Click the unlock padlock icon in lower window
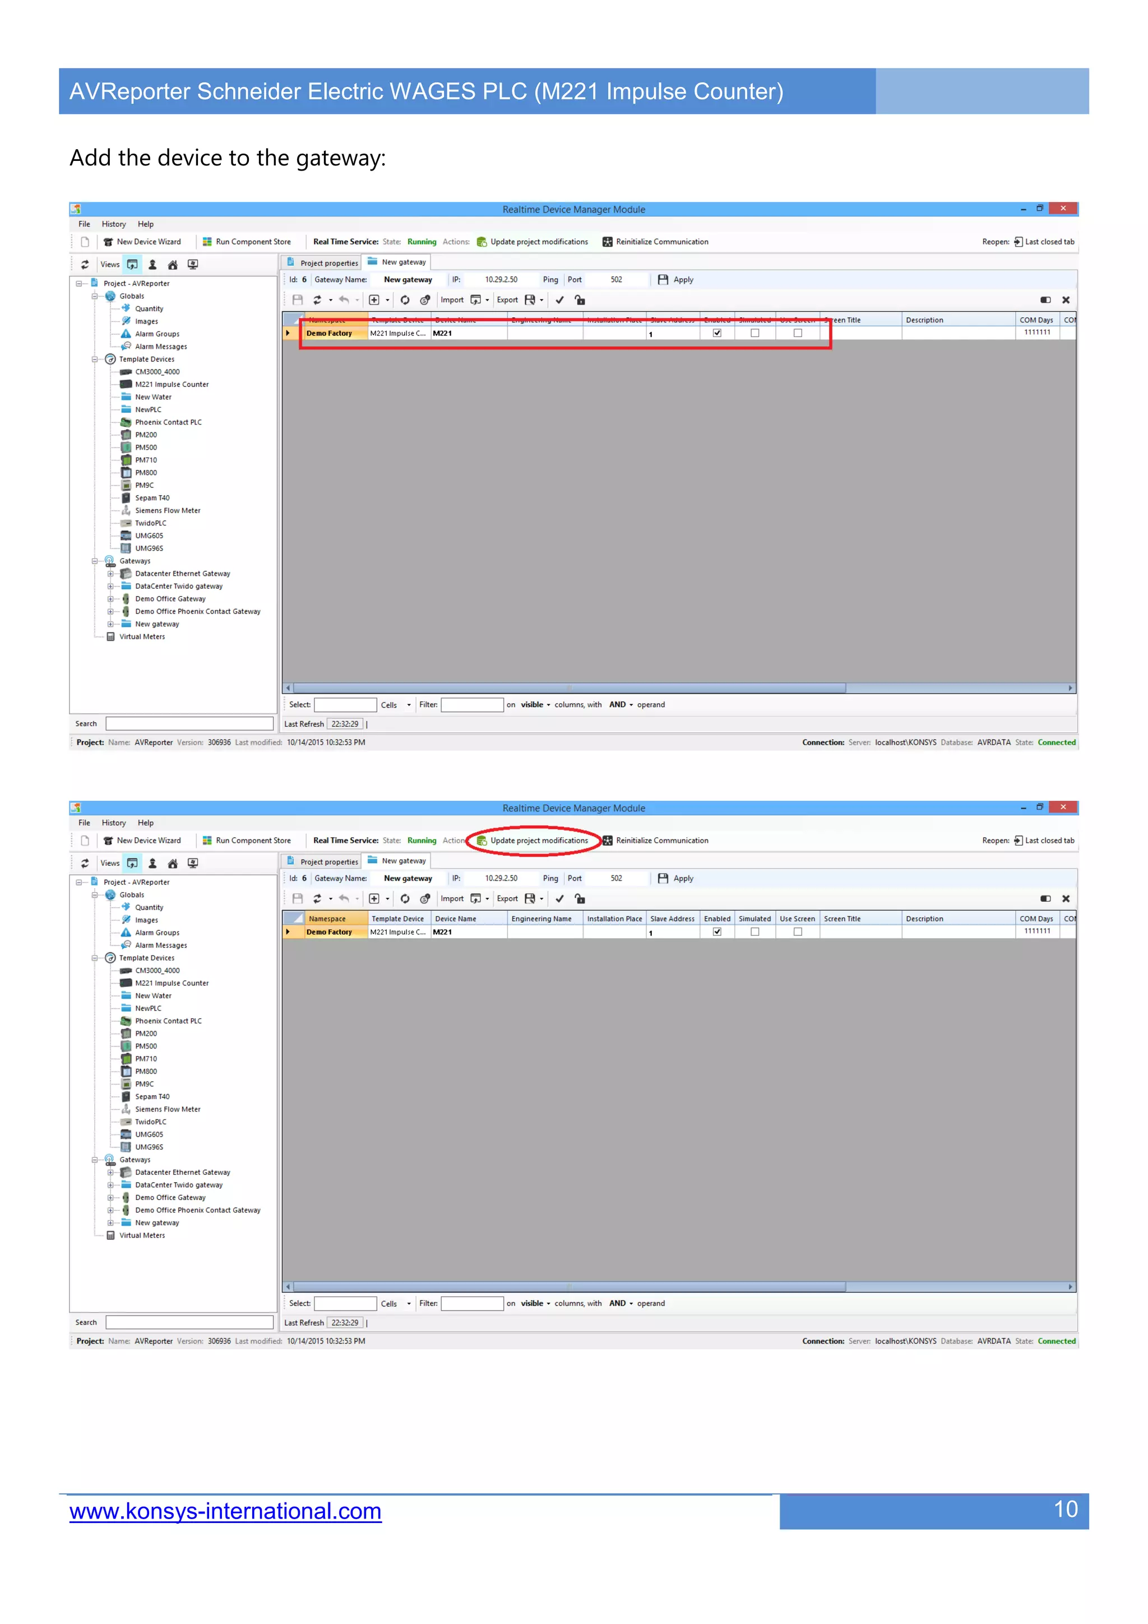The width and height of the screenshot is (1148, 1624). coord(580,898)
